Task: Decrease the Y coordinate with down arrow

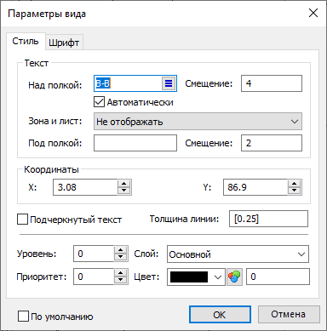Action: 295,191
